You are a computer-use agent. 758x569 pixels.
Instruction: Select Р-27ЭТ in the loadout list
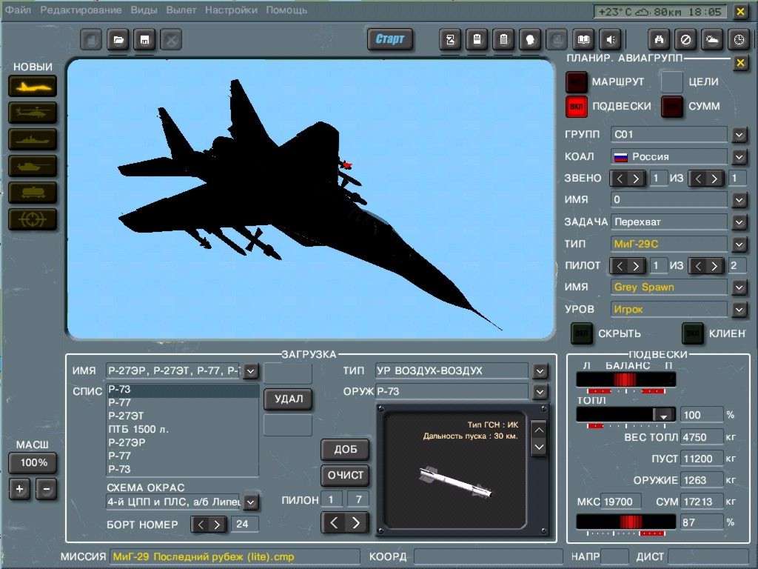click(182, 416)
